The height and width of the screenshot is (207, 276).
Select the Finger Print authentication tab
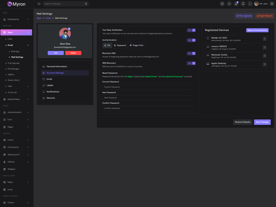tap(137, 46)
